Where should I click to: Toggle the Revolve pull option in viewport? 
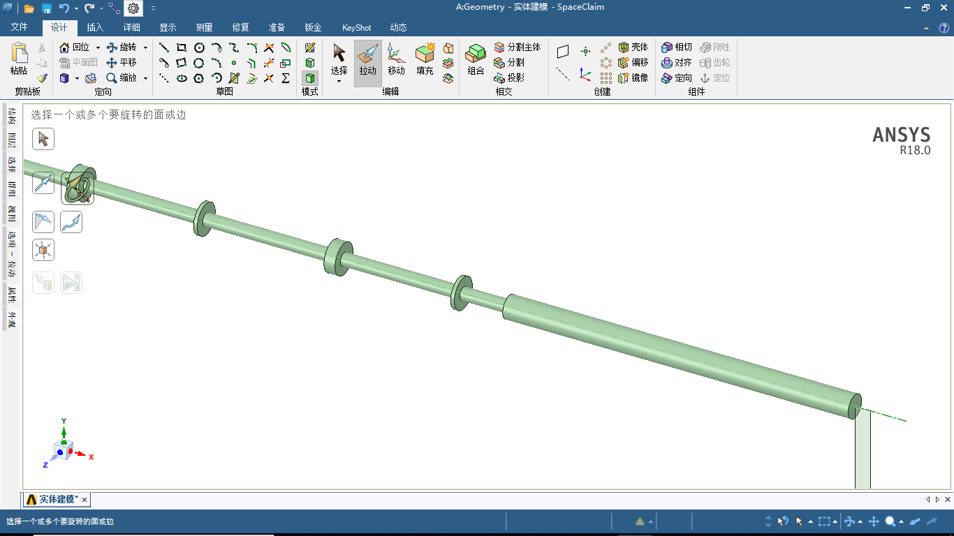[x=78, y=188]
